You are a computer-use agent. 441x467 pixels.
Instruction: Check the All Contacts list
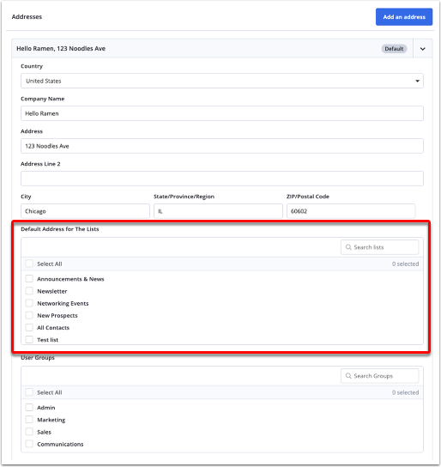coord(29,328)
